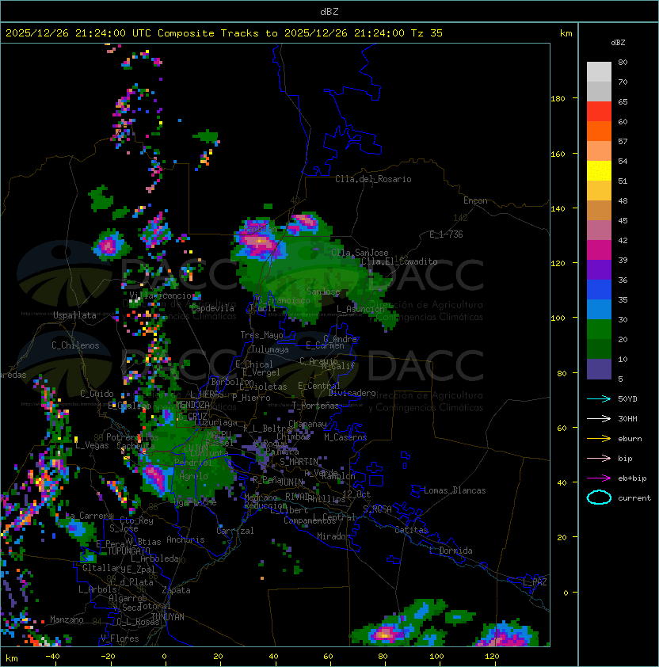Viewport: 659px width, 667px height.
Task: Click the yellow eburn arrow in legend
Action: click(x=599, y=439)
